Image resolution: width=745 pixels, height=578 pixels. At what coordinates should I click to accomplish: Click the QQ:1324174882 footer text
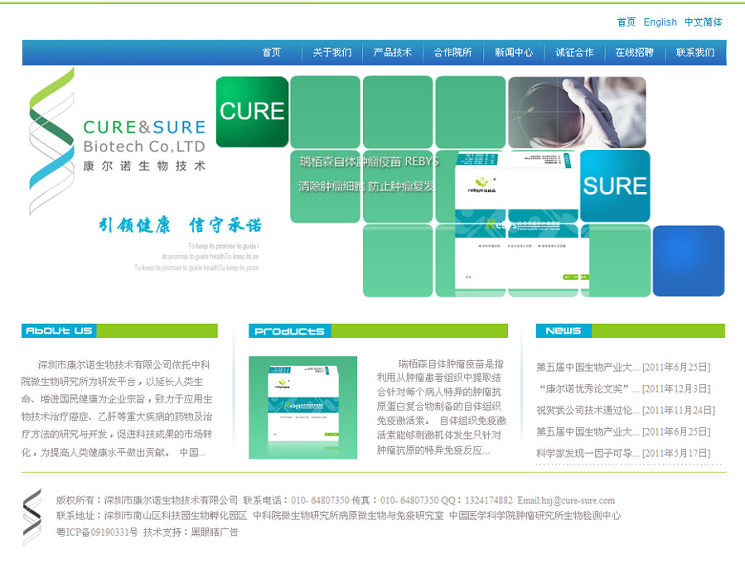[477, 500]
